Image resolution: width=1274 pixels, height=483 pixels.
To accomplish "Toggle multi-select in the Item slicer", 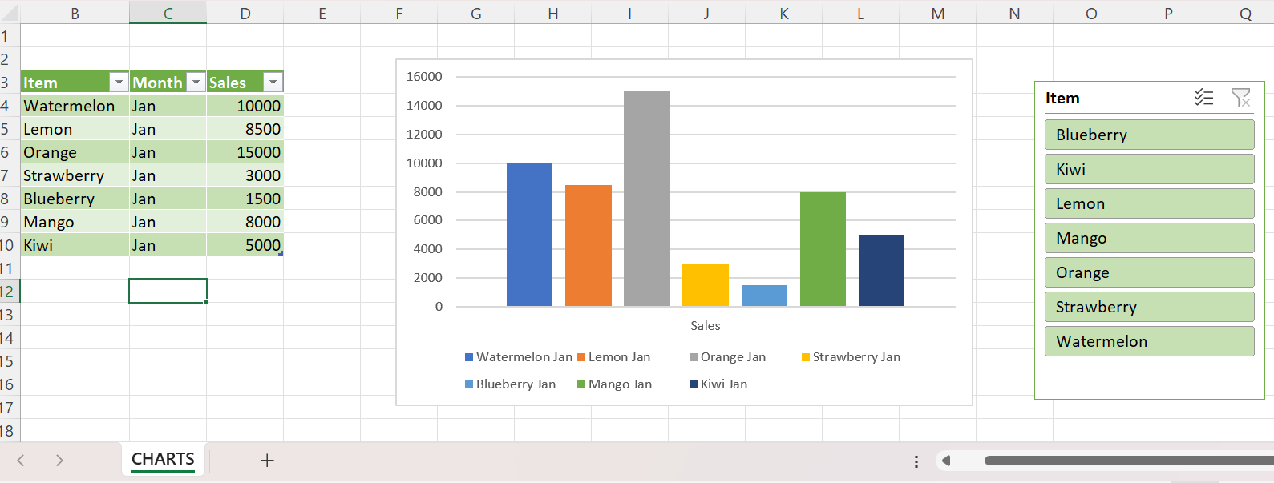I will 1203,98.
